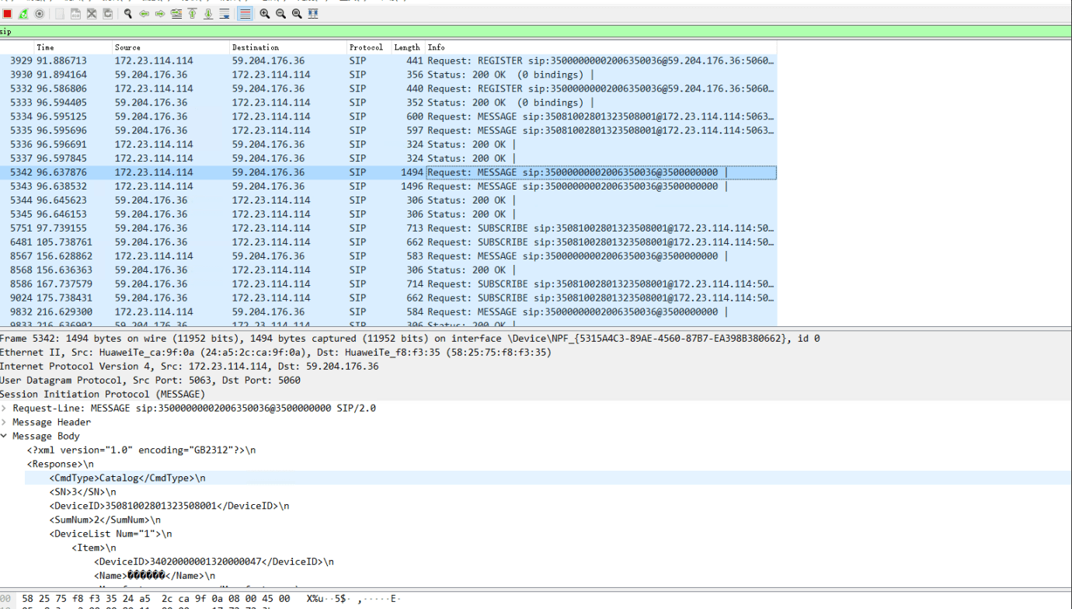This screenshot has width=1072, height=609.
Task: Toggle auto-scroll during live capture
Action: pos(225,14)
